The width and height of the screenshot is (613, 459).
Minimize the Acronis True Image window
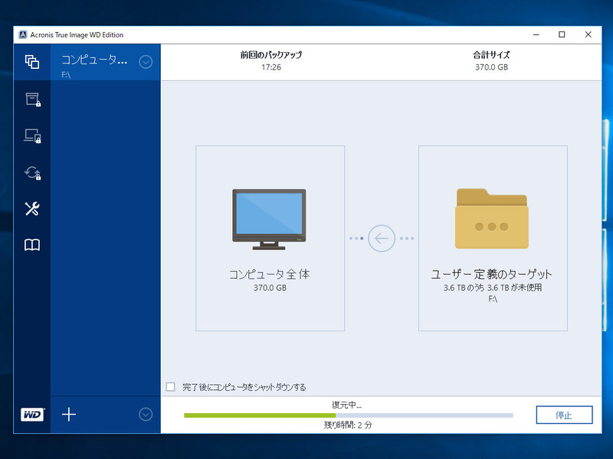(x=536, y=34)
